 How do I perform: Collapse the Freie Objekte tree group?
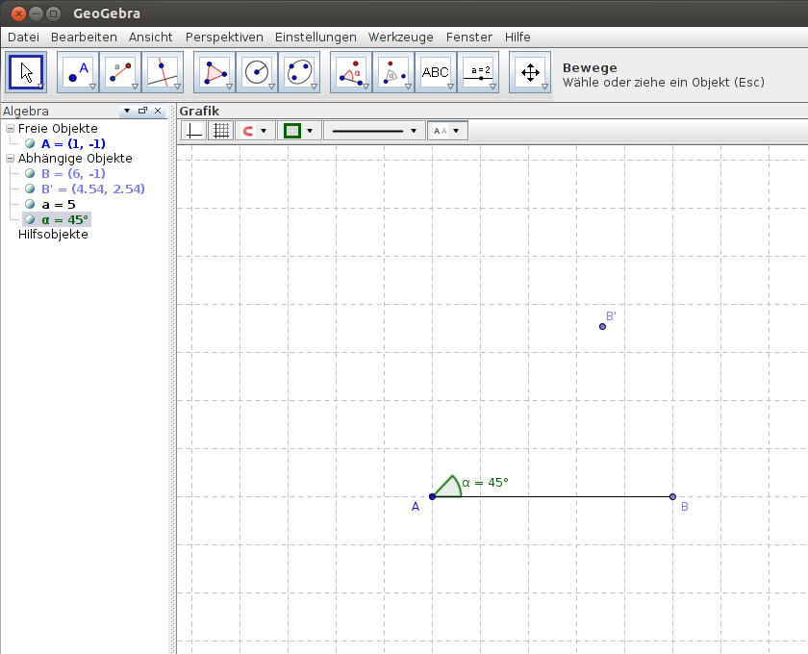tap(11, 128)
